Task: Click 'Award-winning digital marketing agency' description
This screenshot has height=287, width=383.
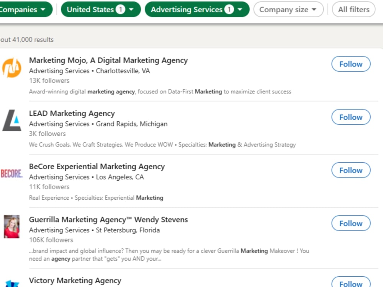Action: (160, 92)
